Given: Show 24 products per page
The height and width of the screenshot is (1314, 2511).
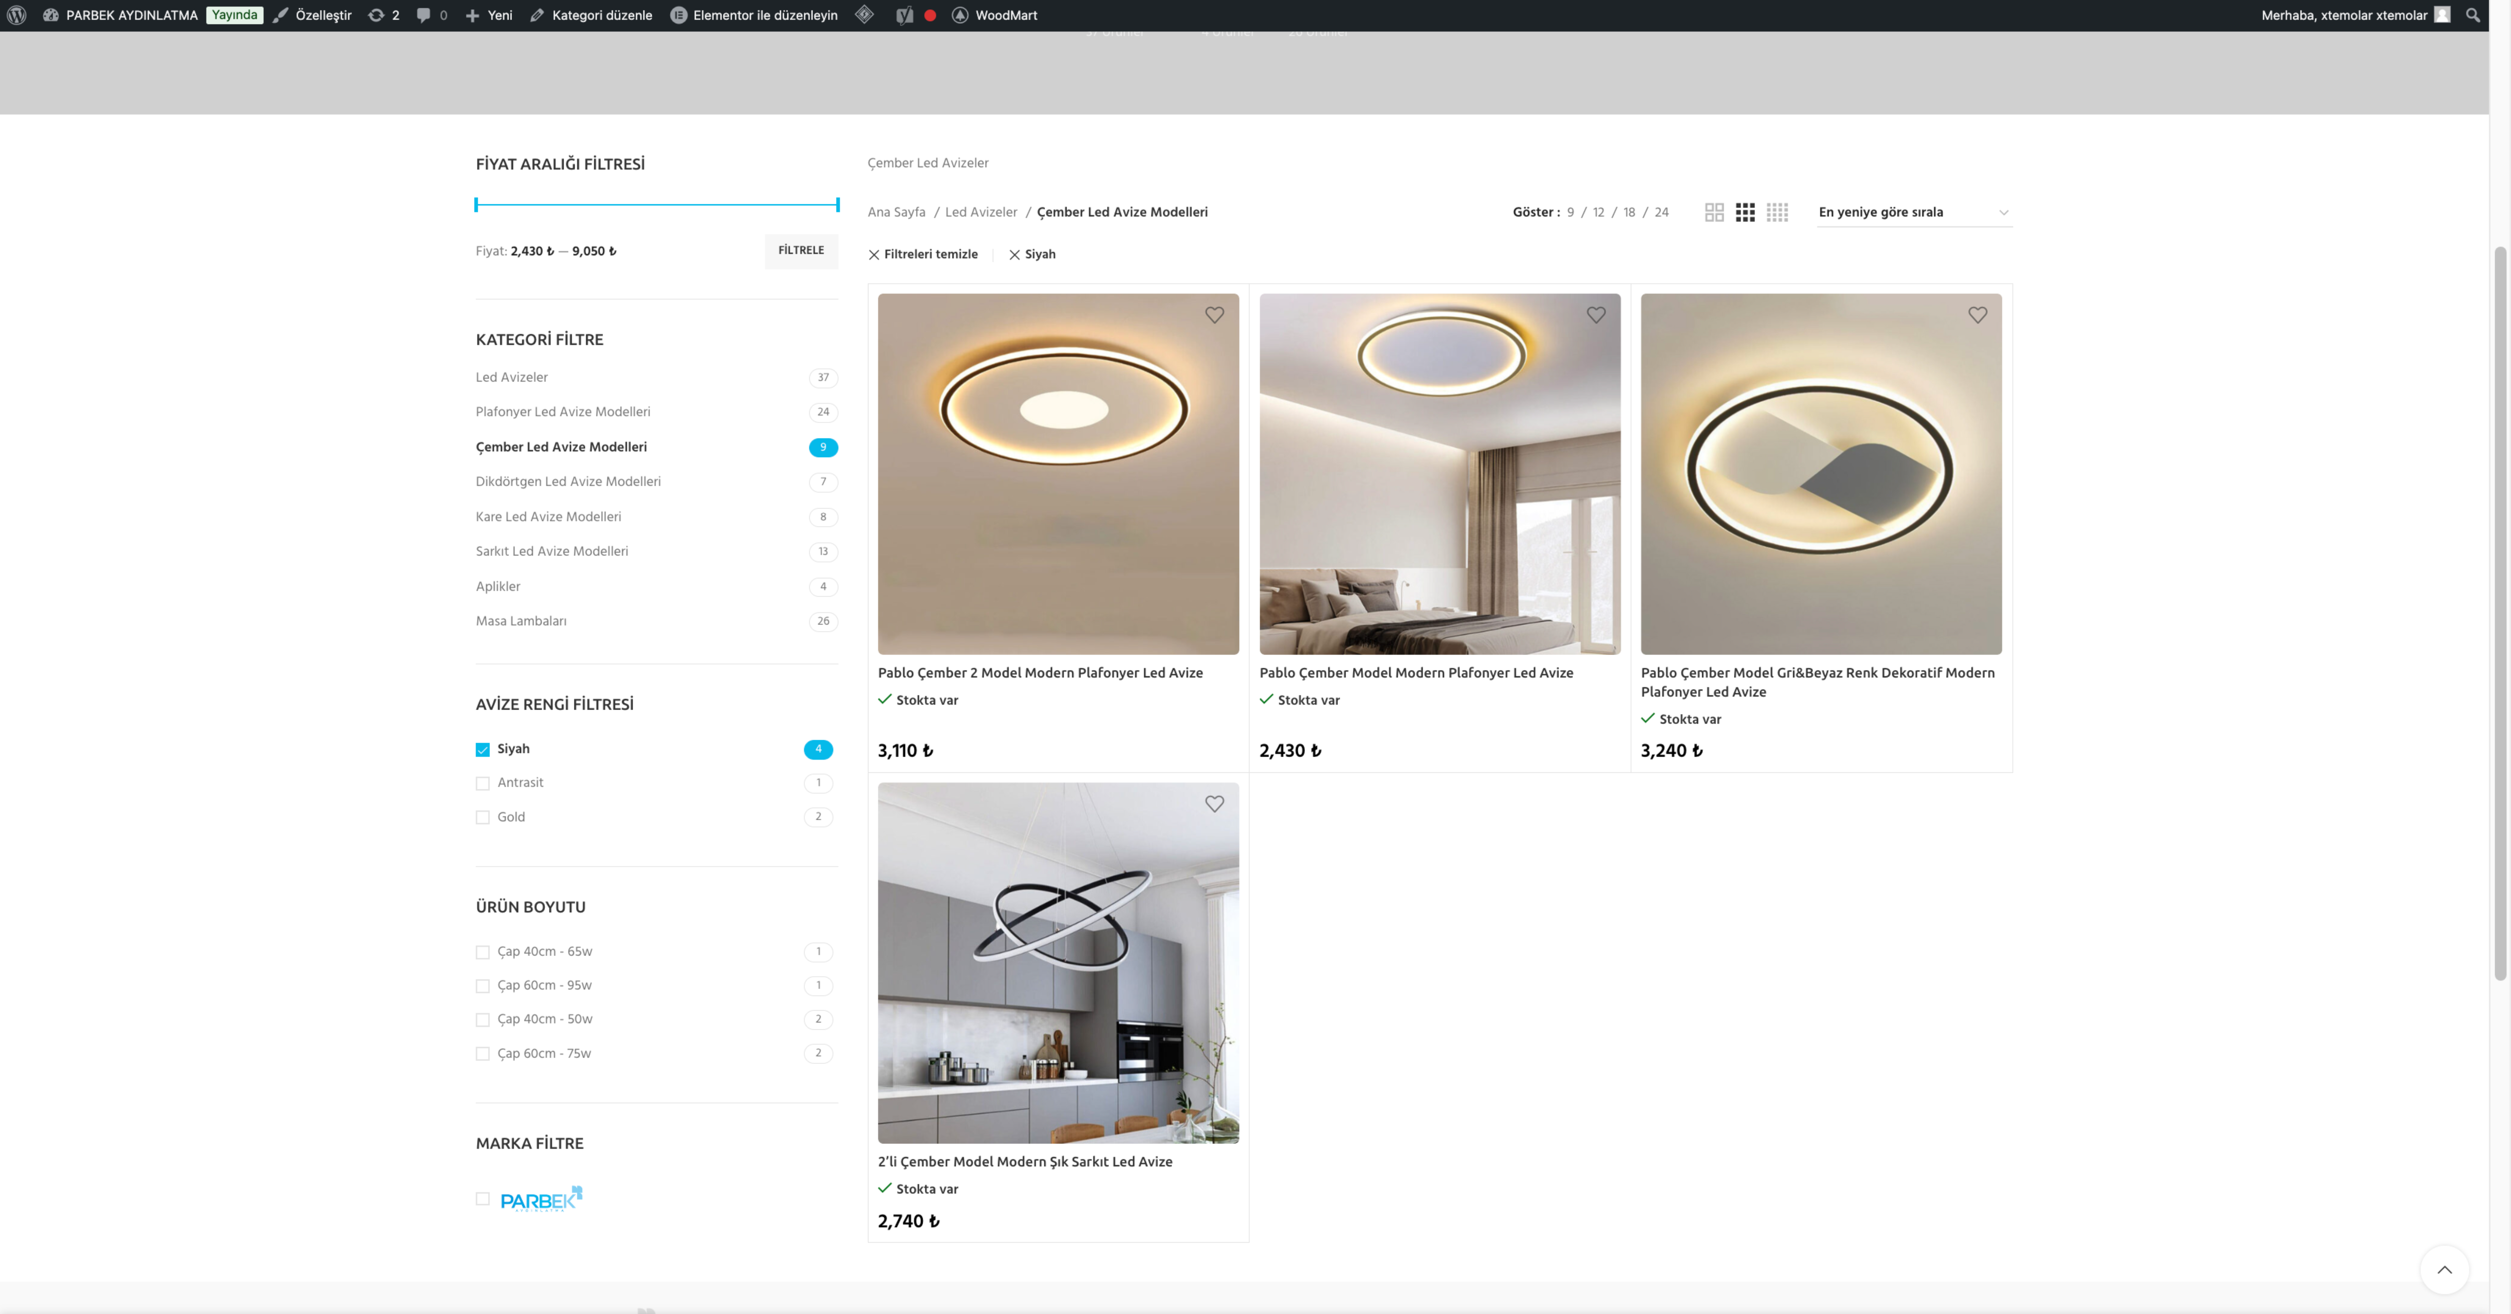Looking at the screenshot, I should [x=1662, y=213].
